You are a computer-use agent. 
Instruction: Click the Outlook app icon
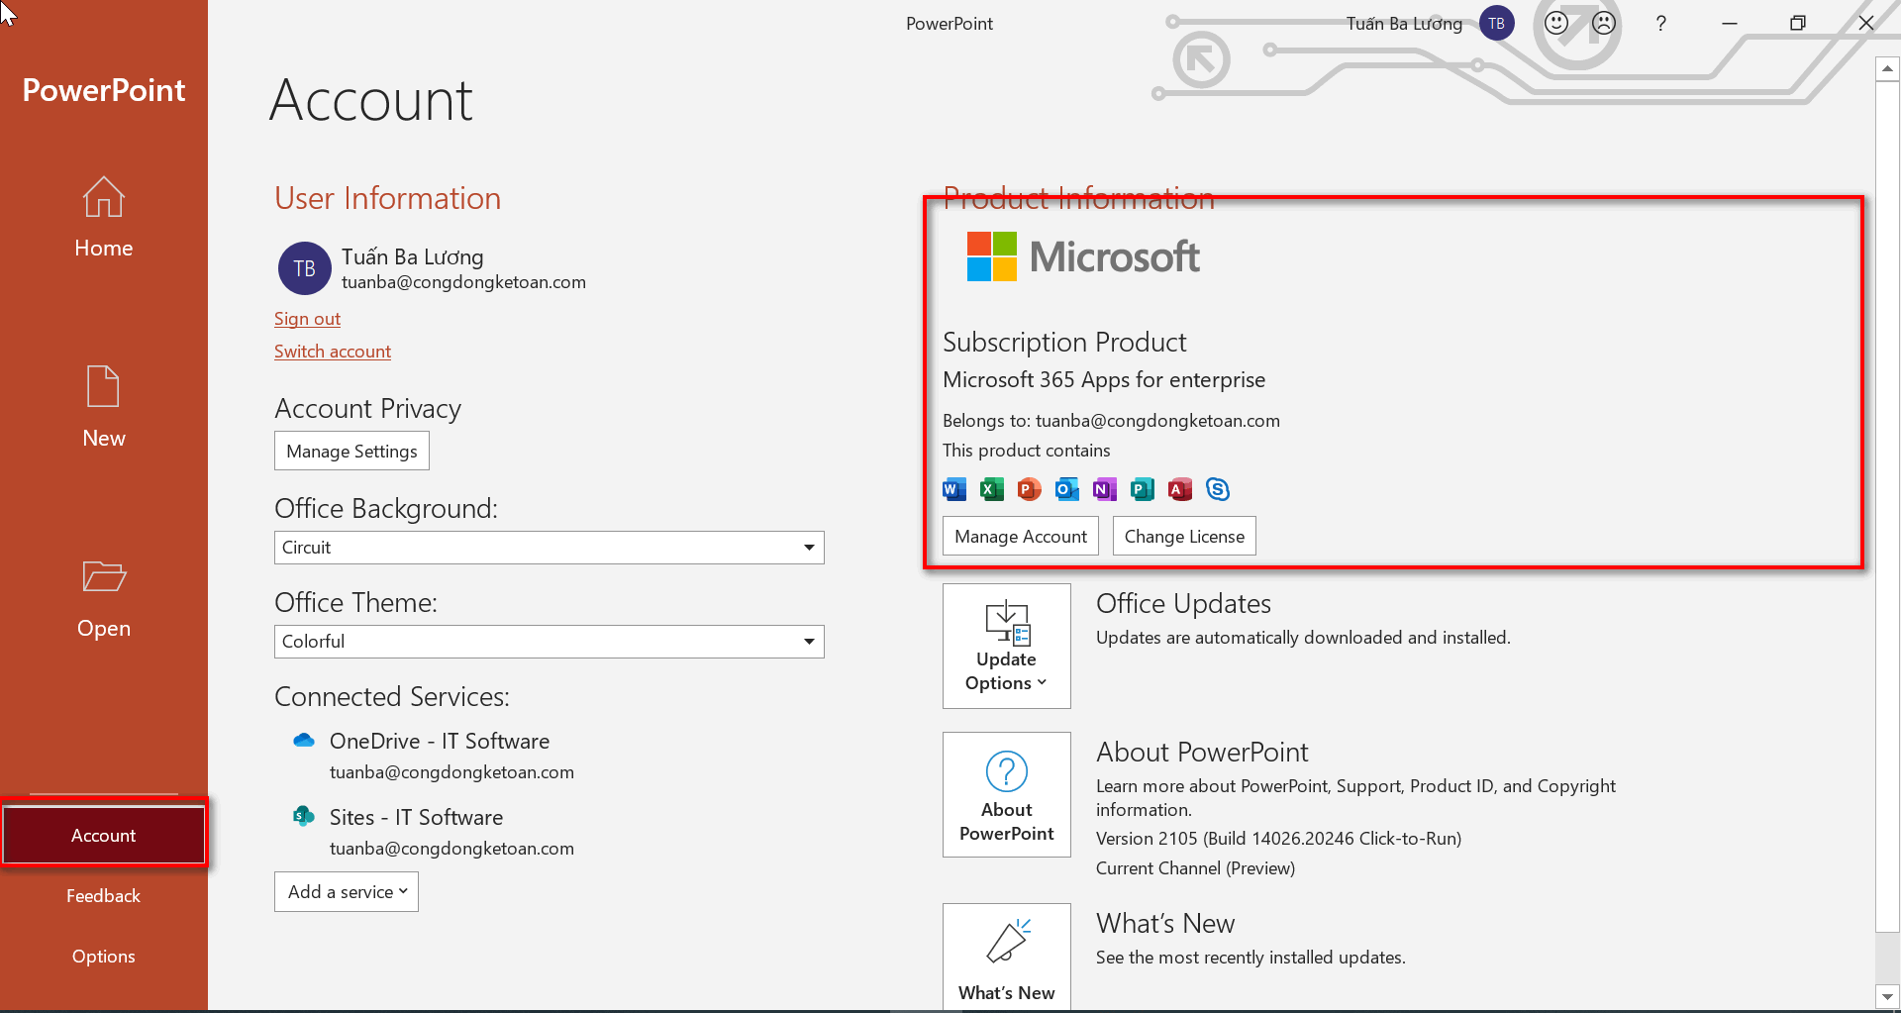pyautogui.click(x=1067, y=489)
